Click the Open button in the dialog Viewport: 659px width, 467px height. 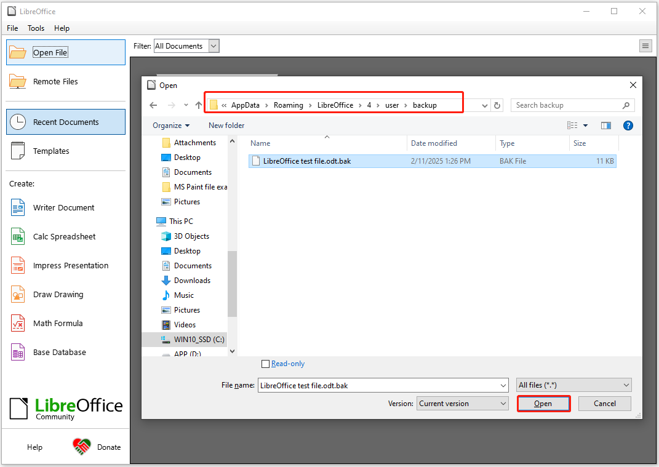(x=543, y=404)
